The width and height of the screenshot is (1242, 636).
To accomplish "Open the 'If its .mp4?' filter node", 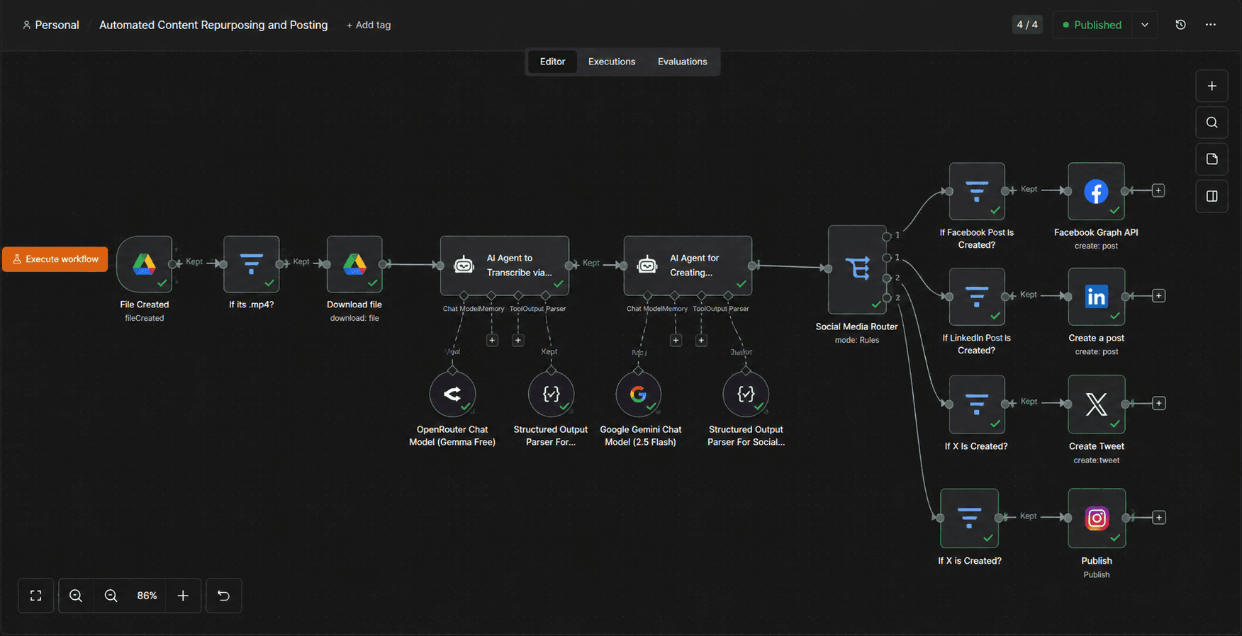I will tap(252, 264).
